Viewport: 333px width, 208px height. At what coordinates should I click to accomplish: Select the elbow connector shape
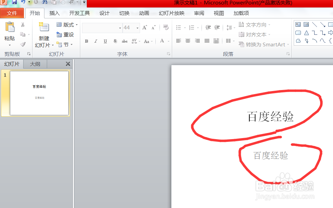(315, 33)
